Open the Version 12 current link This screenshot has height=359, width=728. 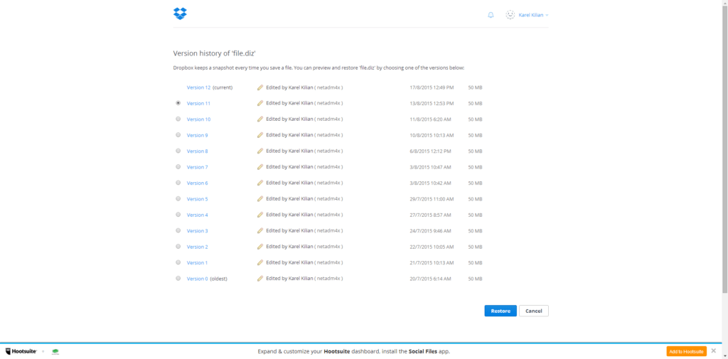point(199,87)
